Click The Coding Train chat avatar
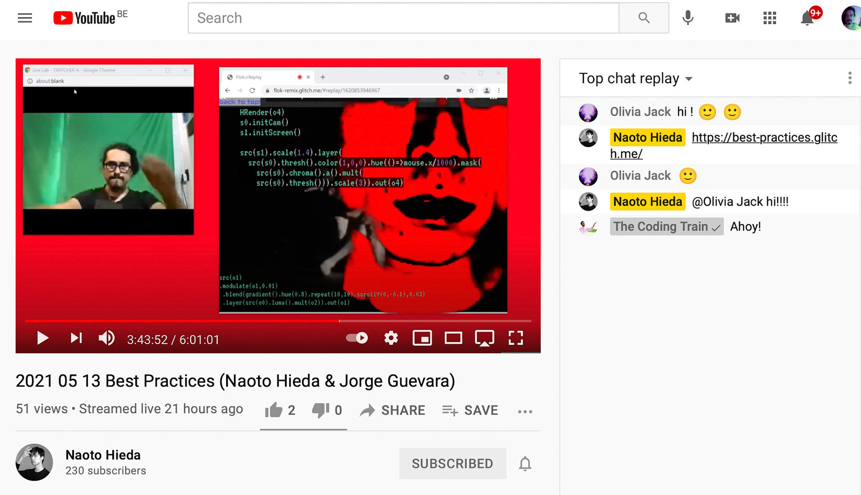The image size is (861, 495). point(588,227)
